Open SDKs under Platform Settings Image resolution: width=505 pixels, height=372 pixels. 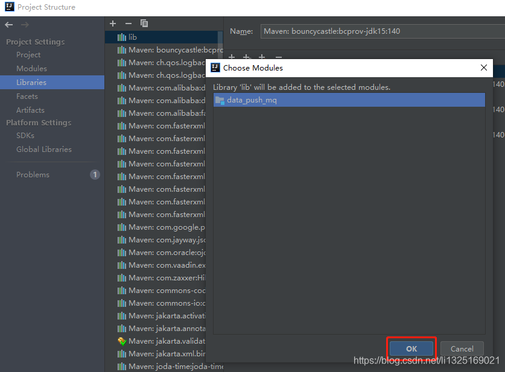click(x=25, y=136)
